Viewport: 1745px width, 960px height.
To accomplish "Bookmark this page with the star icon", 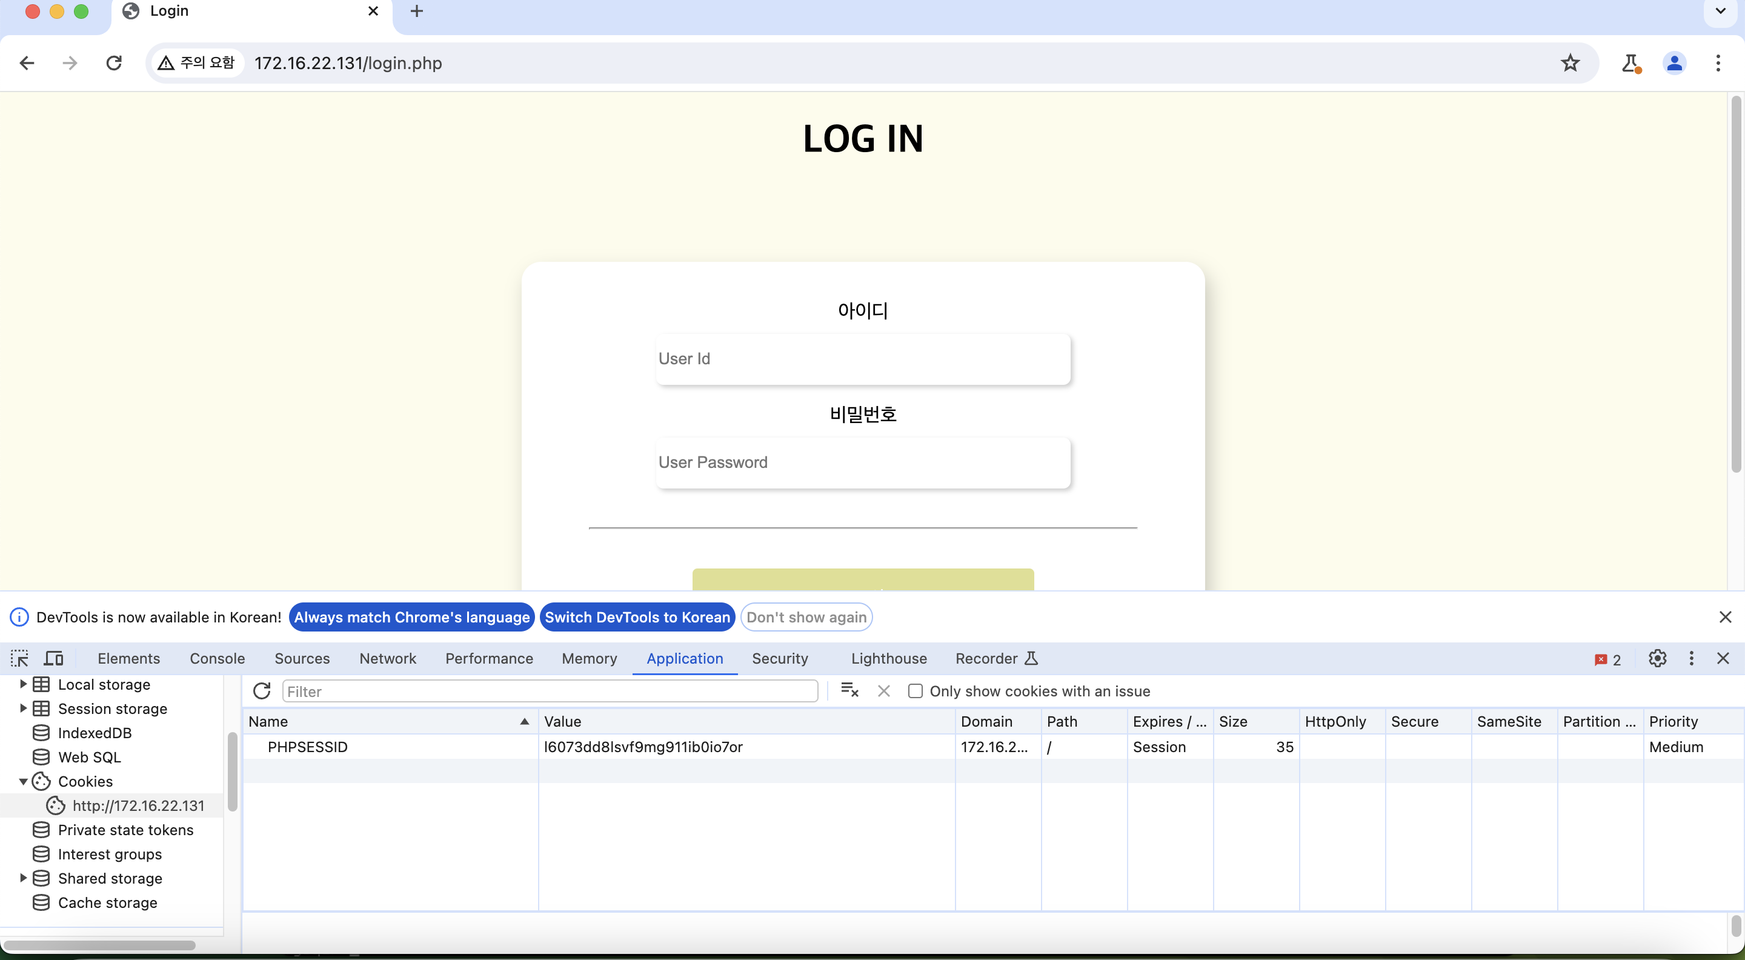I will [x=1569, y=63].
